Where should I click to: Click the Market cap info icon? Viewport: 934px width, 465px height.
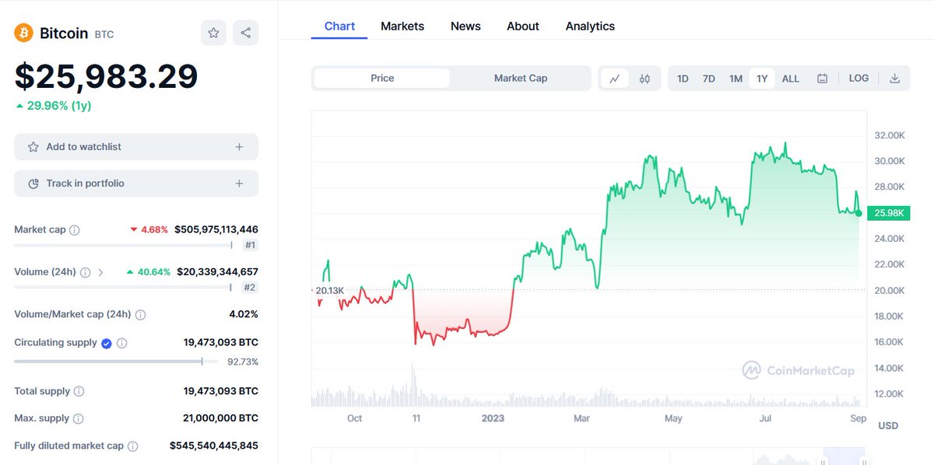pos(75,230)
